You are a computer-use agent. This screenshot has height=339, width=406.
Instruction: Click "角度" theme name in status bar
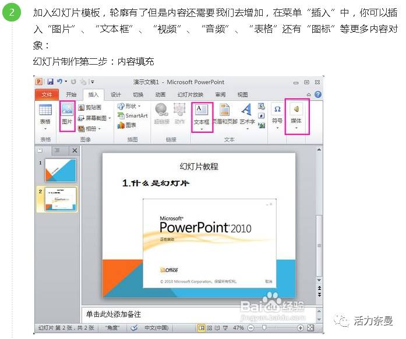pyautogui.click(x=112, y=328)
